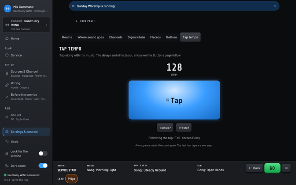Open Wiring Inputs Outputs in the sidebar
The height and width of the screenshot is (185, 296).
click(26, 85)
